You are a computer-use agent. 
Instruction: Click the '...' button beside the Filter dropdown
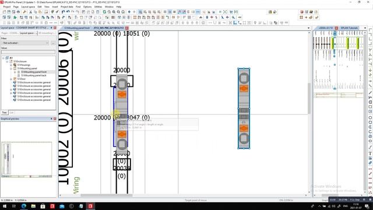[x=53, y=43]
